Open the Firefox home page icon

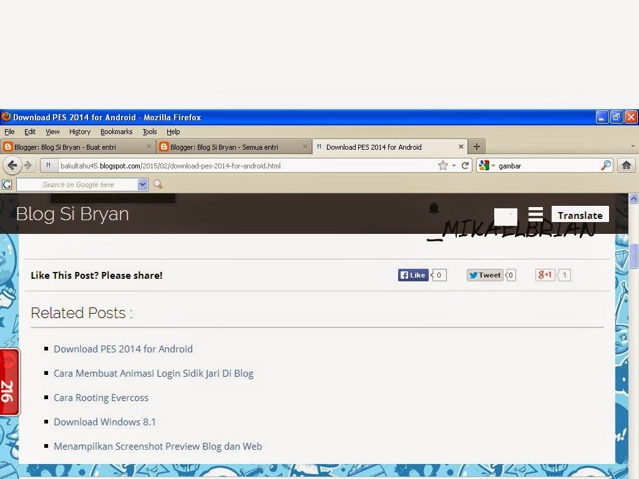tap(627, 165)
